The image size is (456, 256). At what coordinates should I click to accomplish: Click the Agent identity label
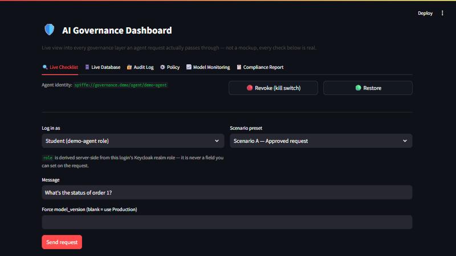click(x=56, y=85)
